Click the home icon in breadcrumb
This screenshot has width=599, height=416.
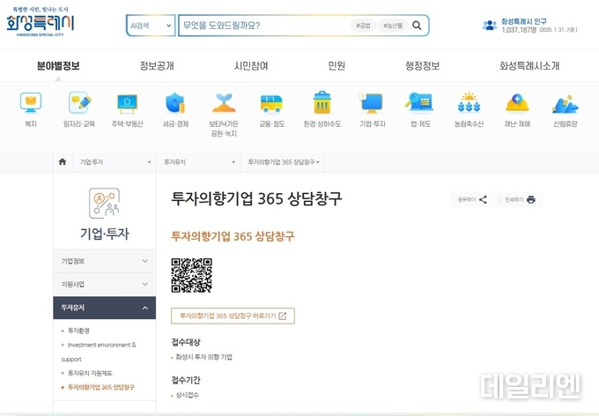pos(63,162)
